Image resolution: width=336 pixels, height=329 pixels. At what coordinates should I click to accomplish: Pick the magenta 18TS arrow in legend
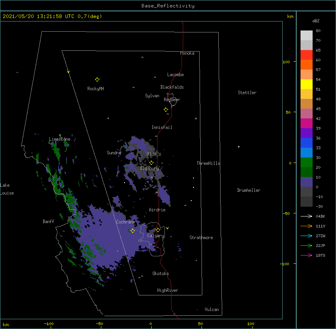(x=306, y=255)
